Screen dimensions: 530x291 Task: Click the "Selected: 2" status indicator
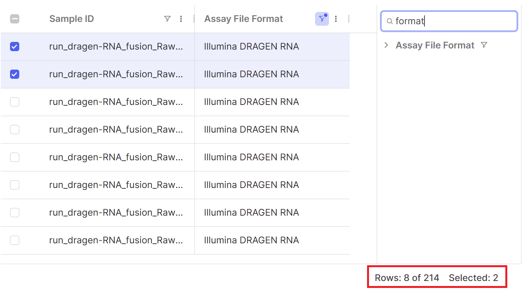coord(473,278)
